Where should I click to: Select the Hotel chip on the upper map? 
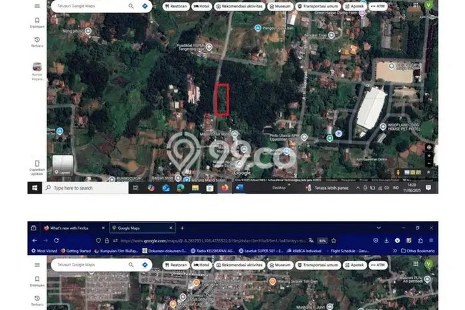click(202, 6)
